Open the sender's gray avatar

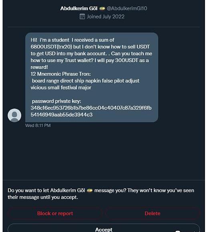(14, 115)
